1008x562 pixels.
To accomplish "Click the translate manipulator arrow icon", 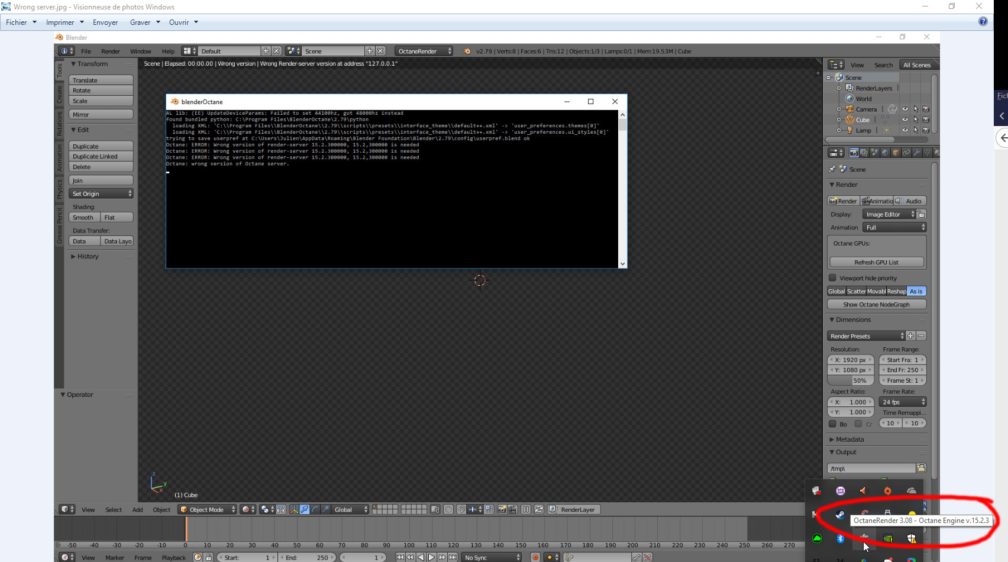I will (x=305, y=509).
